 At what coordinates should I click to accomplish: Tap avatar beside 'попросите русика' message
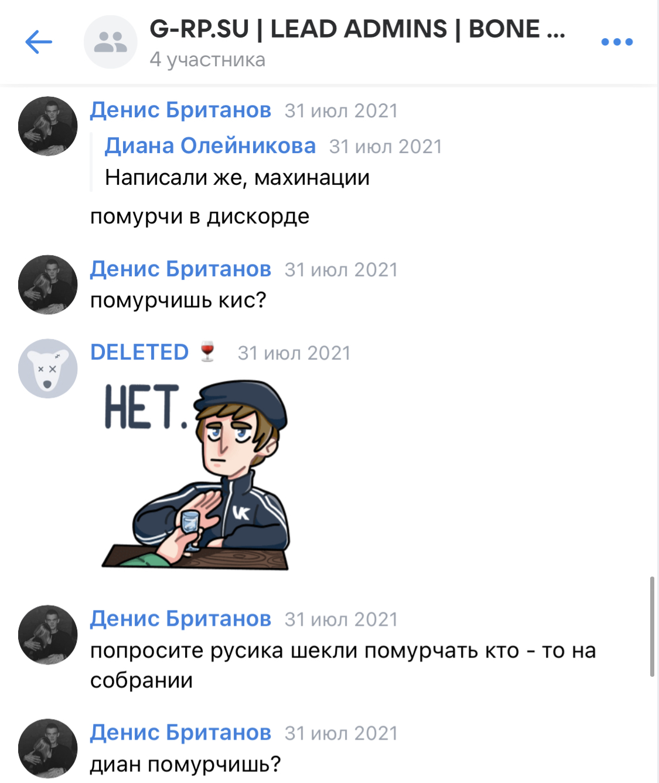coord(48,635)
